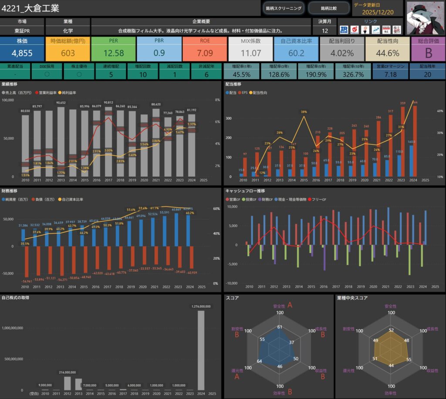The width and height of the screenshot is (446, 399).
Task: Open the Kabutan link icon
Action: click(355, 29)
